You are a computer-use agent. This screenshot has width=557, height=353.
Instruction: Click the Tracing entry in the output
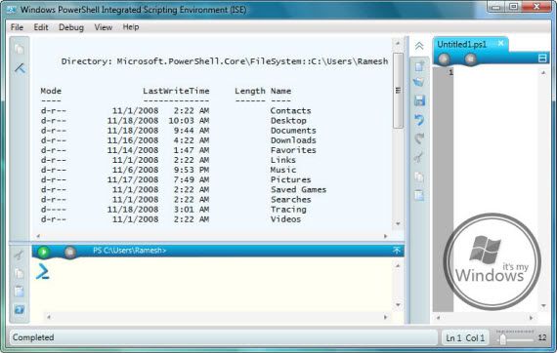coord(288,210)
